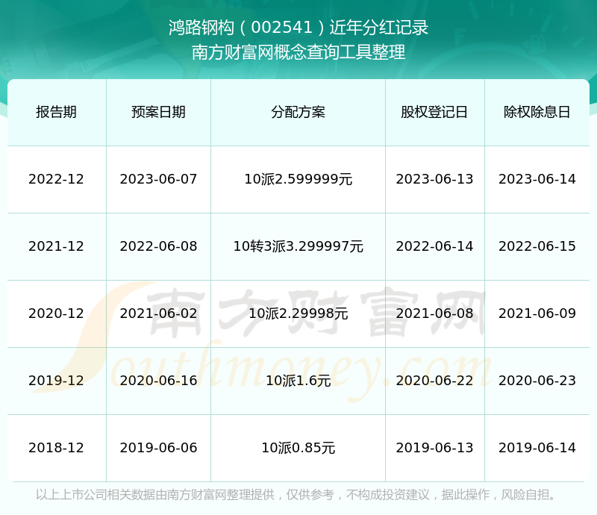The height and width of the screenshot is (515, 597).
Task: Click report period 2020-12 cell
Action: pyautogui.click(x=57, y=313)
